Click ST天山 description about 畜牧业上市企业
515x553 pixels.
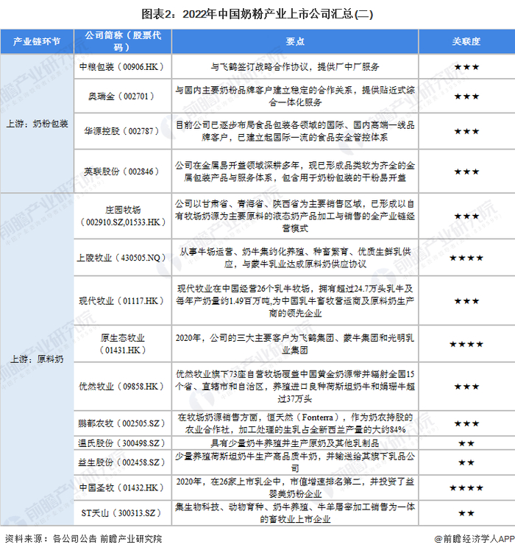pos(295,513)
